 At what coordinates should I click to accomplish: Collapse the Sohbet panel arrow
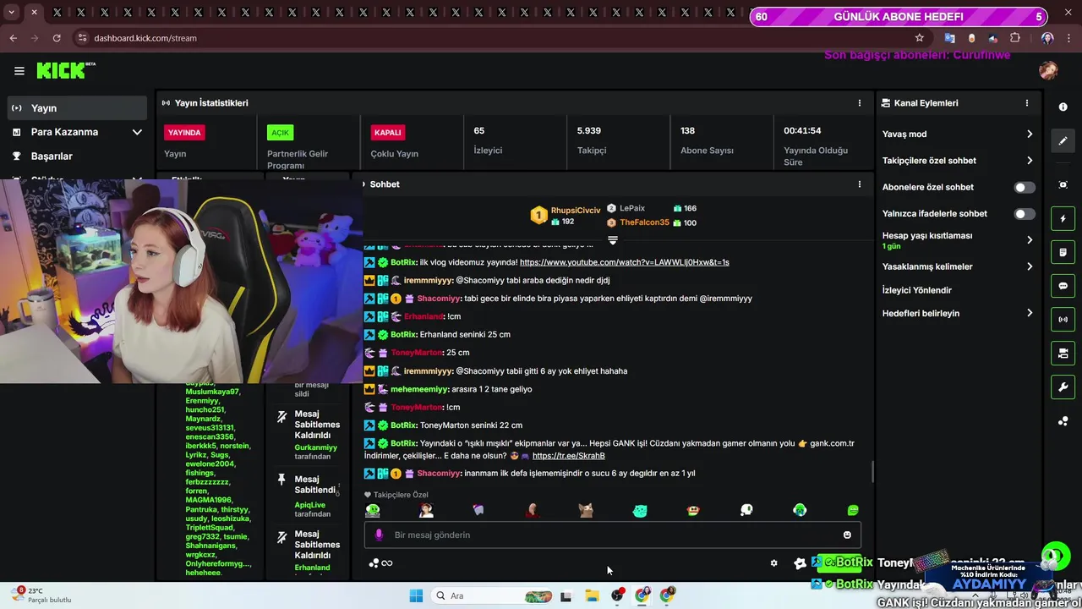point(364,184)
